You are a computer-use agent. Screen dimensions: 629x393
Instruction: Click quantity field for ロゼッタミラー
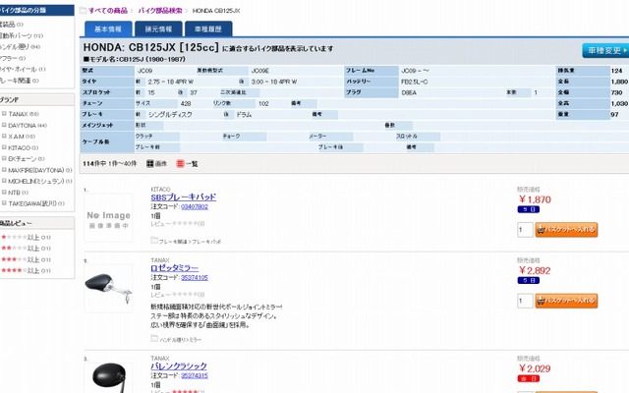coord(525,301)
